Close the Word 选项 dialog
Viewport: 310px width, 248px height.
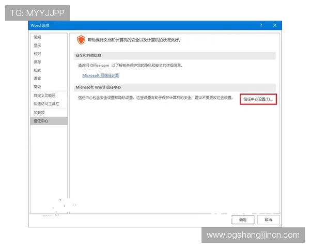coord(275,25)
